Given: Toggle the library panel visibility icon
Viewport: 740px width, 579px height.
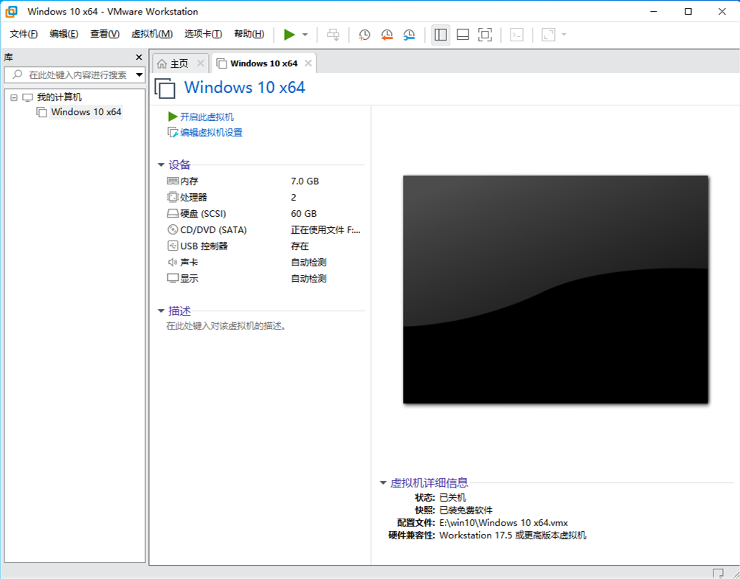Looking at the screenshot, I should click(440, 35).
